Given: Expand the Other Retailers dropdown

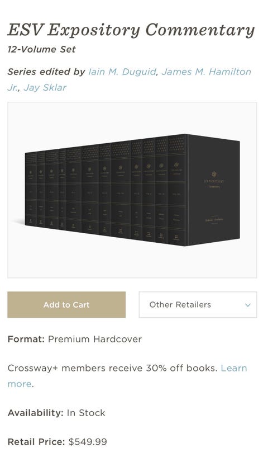Looking at the screenshot, I should tap(198, 304).
